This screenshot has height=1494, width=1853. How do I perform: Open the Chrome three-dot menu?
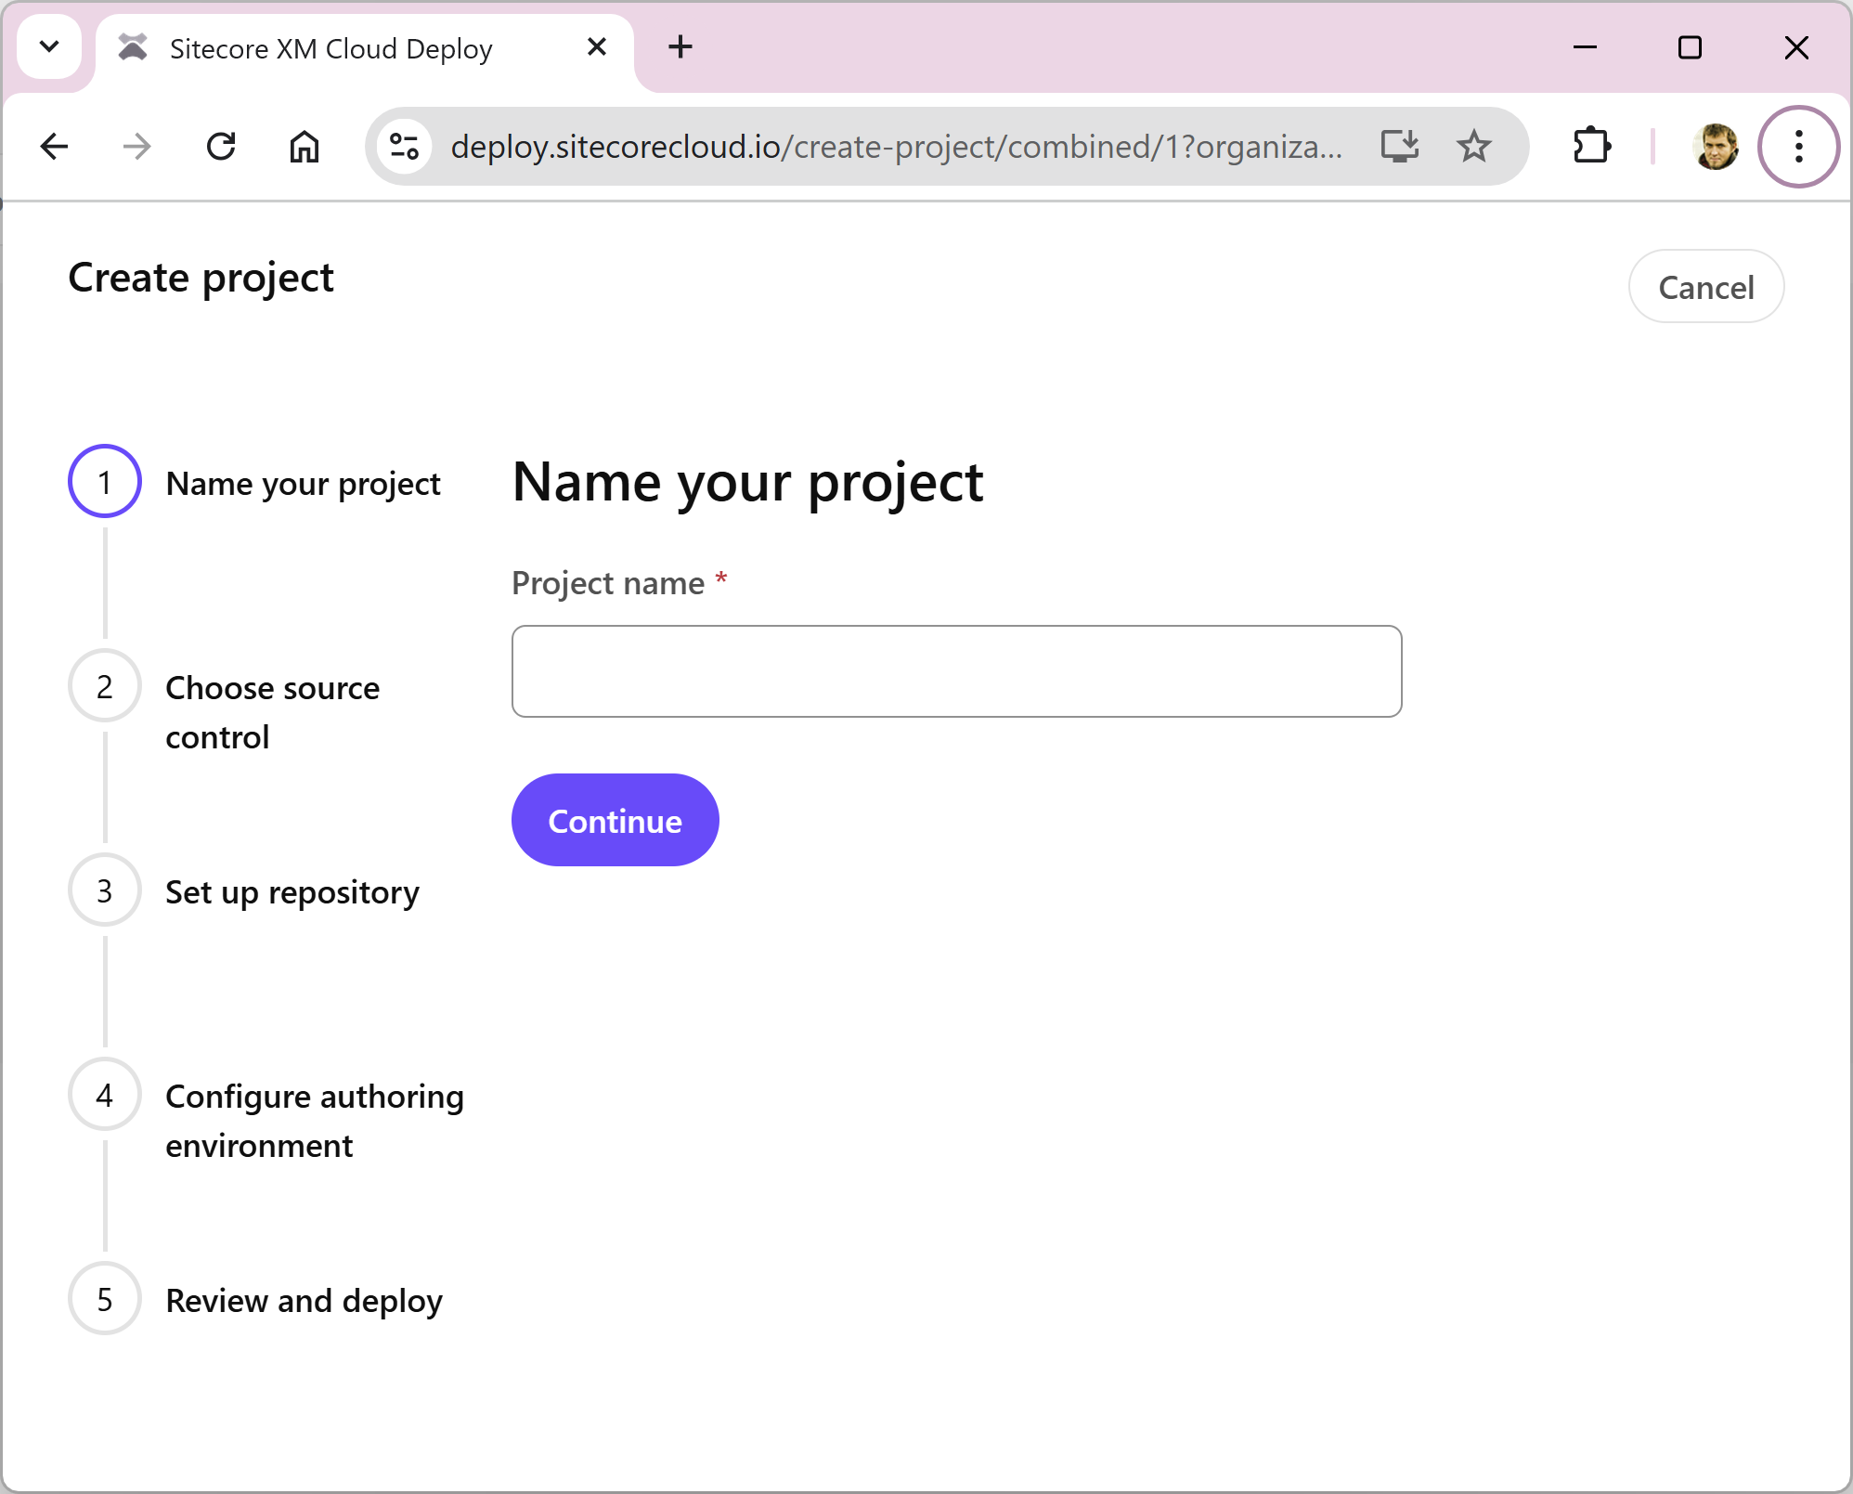click(1798, 147)
